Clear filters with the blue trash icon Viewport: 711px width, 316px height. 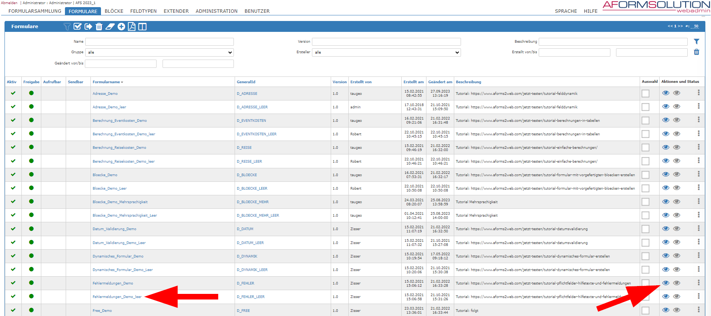click(x=696, y=52)
